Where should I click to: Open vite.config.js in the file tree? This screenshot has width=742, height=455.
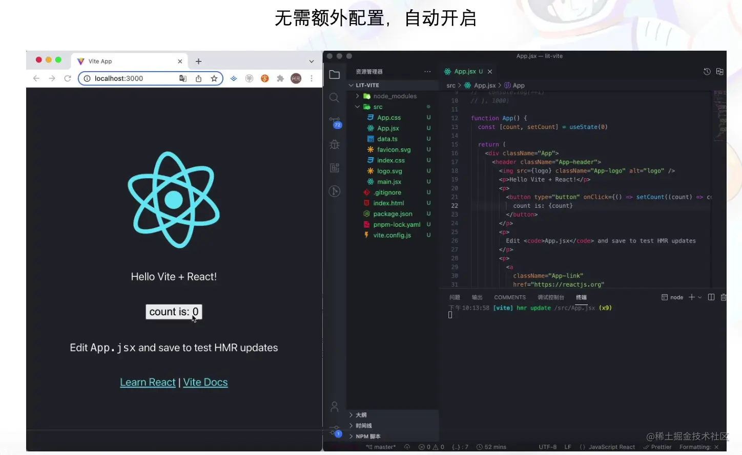click(x=392, y=235)
